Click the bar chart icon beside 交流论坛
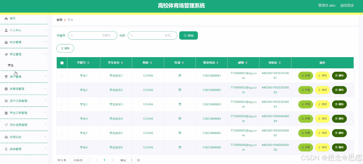 point(6,137)
